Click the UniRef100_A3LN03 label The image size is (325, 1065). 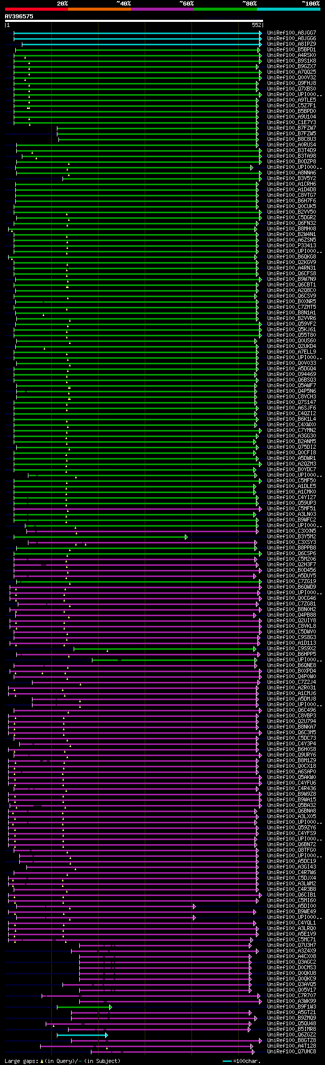[x=291, y=514]
